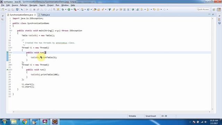
Task: Click the New Java Class icon
Action: pos(88,9)
